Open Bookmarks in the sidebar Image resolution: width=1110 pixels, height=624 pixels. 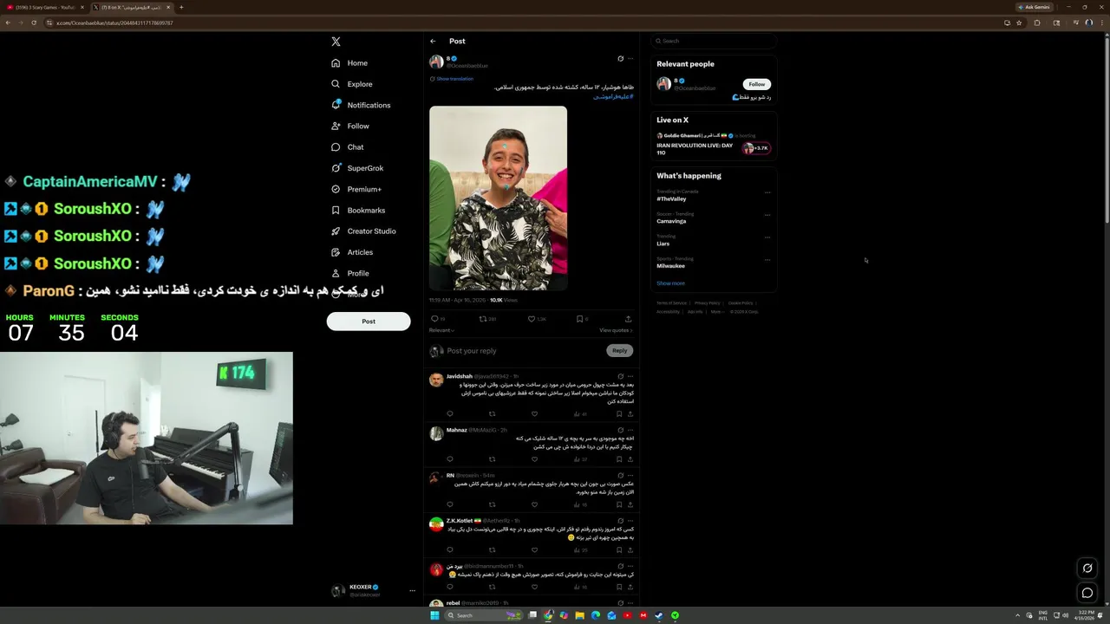point(358,211)
